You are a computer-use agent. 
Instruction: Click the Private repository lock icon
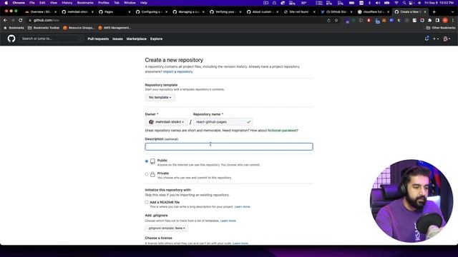click(152, 174)
